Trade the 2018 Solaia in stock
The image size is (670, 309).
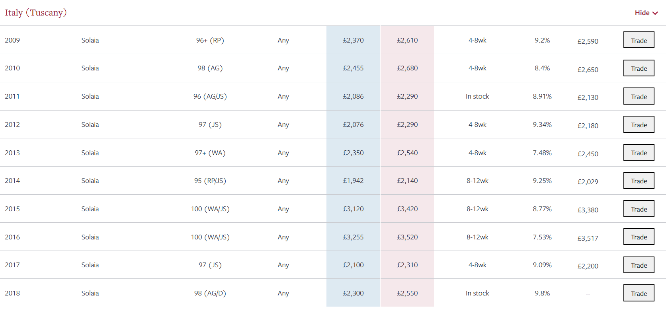coord(639,293)
